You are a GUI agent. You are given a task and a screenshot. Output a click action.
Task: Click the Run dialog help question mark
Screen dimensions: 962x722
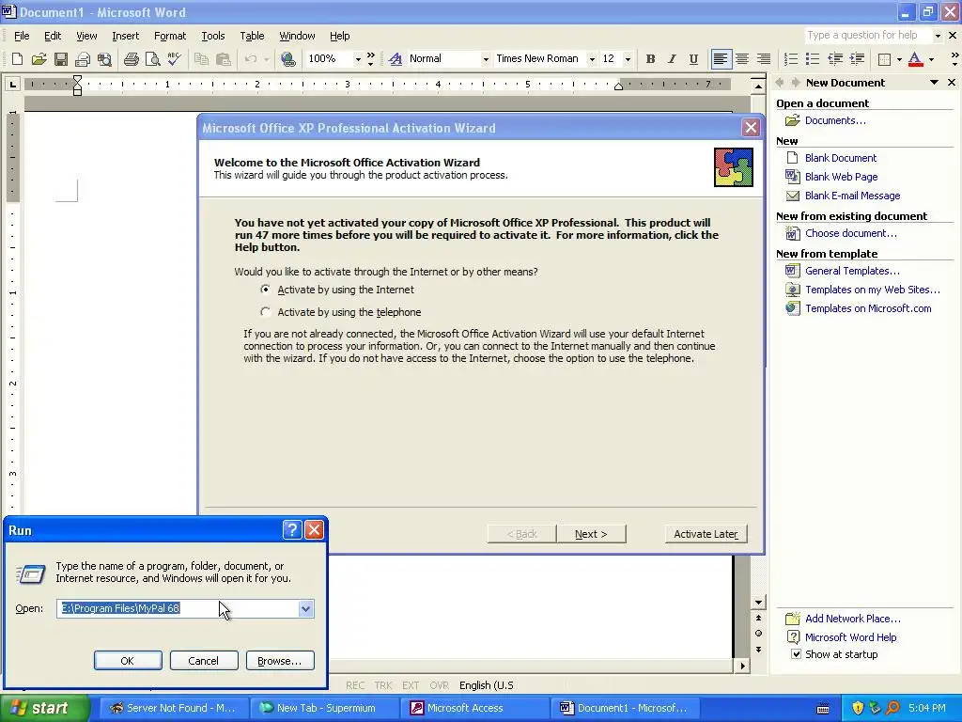[x=292, y=529]
